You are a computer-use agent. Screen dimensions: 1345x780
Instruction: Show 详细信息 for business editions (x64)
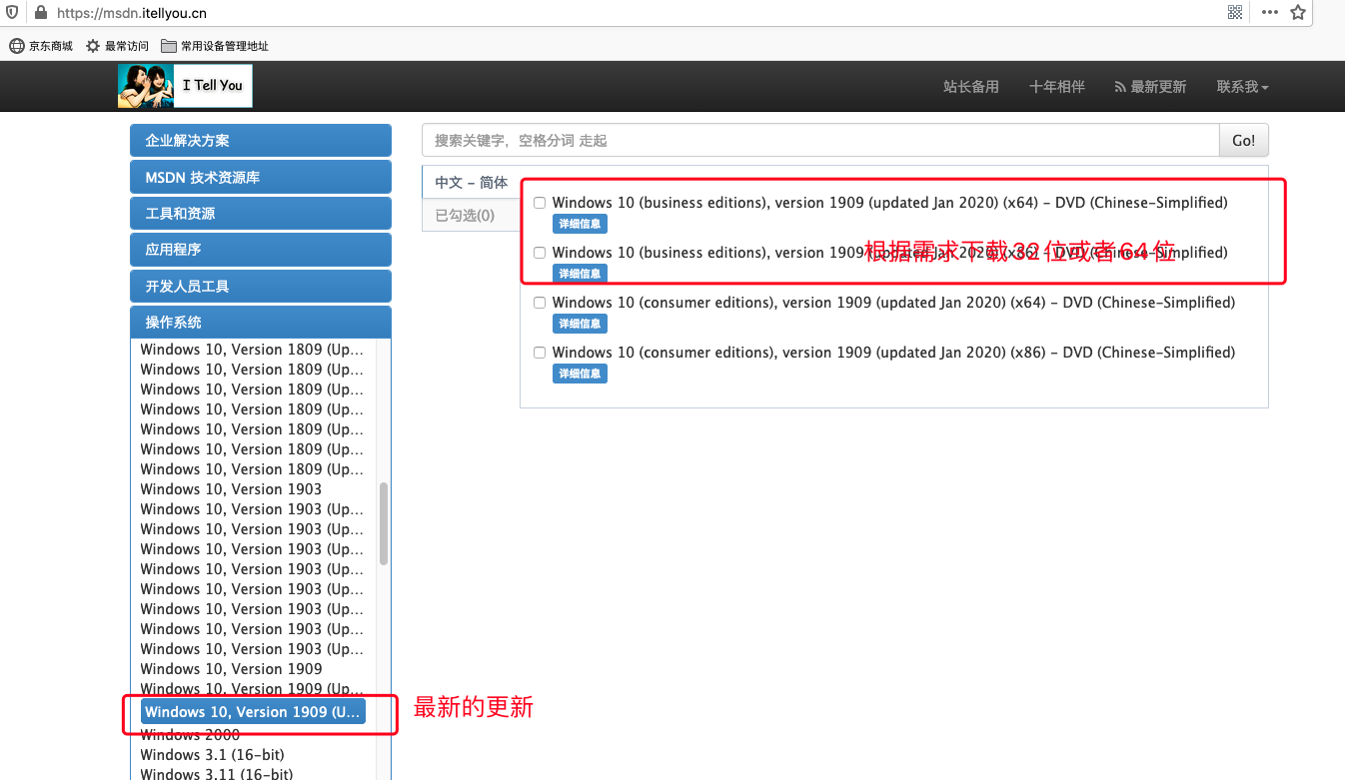pos(580,224)
